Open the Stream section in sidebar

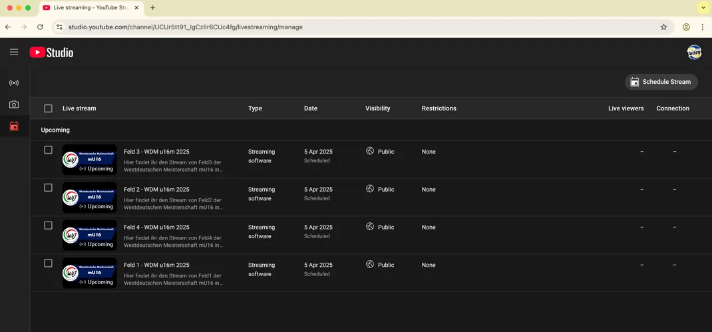[14, 83]
